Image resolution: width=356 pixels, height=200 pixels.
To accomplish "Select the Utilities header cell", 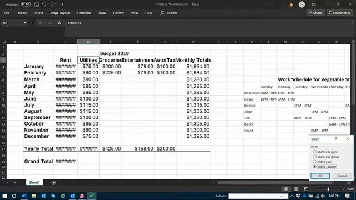I will (88, 60).
